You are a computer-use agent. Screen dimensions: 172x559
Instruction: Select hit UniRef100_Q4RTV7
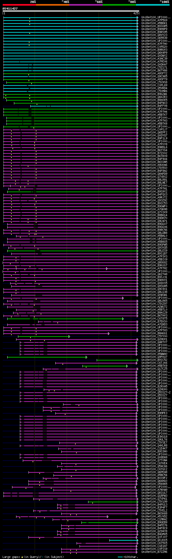[x=154, y=342]
